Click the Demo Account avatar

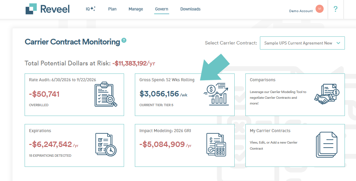(x=320, y=9)
